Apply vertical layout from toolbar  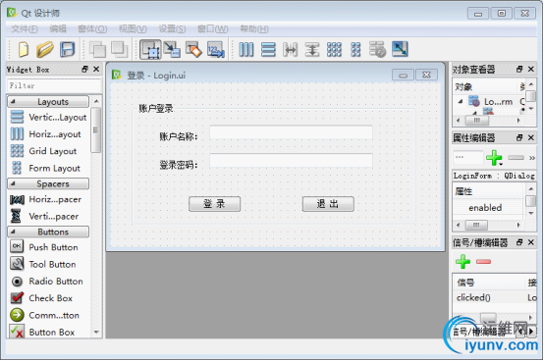[268, 49]
